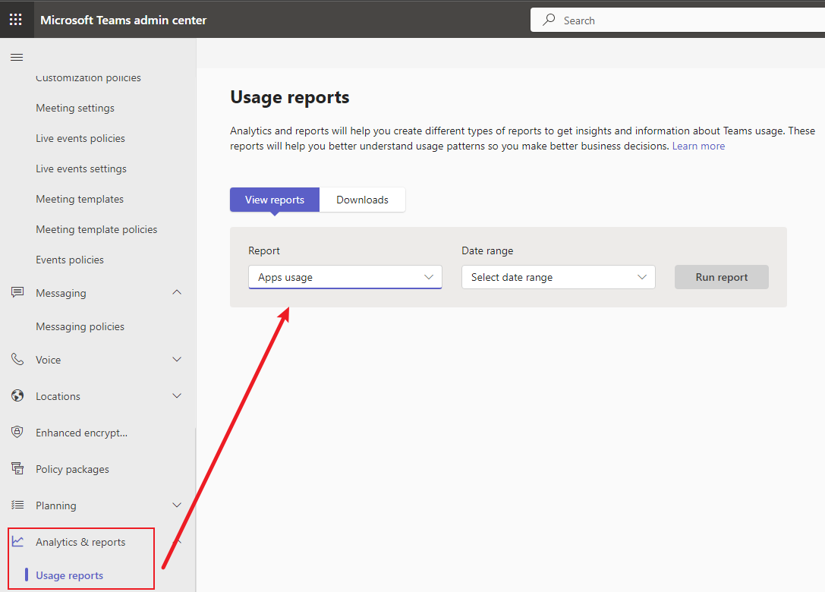Collapse the navigation hamburger menu
The width and height of the screenshot is (825, 592).
[17, 58]
